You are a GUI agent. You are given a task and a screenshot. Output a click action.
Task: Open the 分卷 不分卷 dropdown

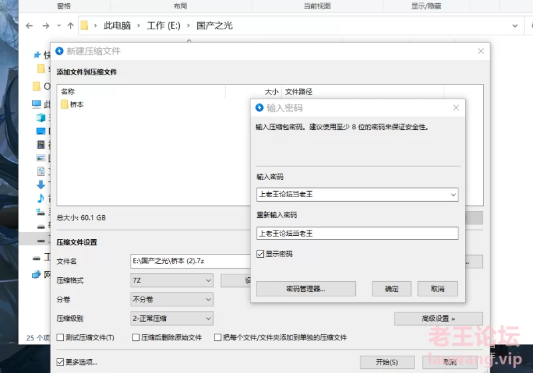(x=172, y=299)
